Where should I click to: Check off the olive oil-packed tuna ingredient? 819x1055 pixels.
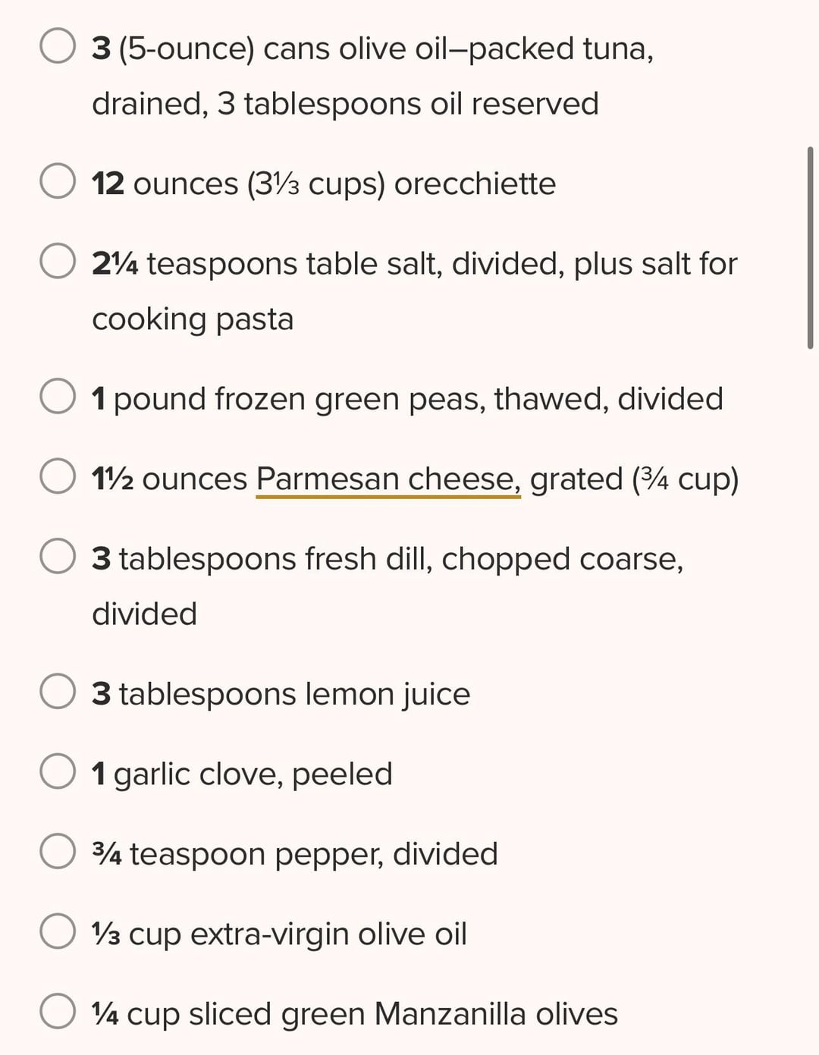click(x=58, y=47)
